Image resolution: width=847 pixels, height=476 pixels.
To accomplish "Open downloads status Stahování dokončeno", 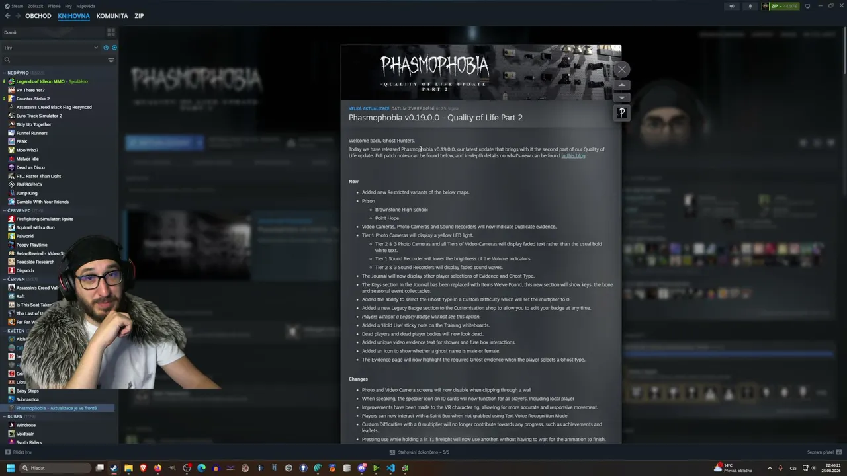I will click(420, 452).
